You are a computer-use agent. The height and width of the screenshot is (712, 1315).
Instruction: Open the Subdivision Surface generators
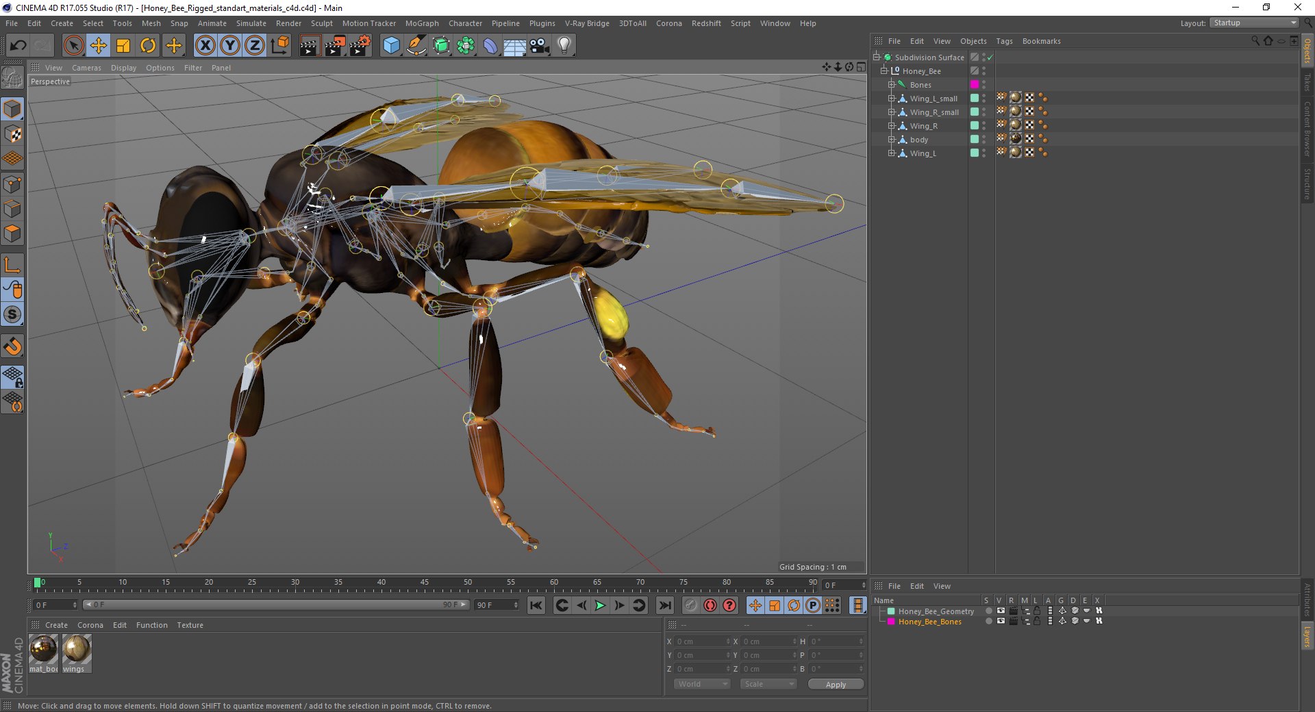pyautogui.click(x=441, y=46)
